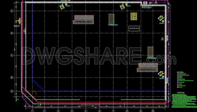Select the red gate symbol outside the left fence

click(x=20, y=21)
